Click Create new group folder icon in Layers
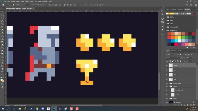This screenshot has height=111, width=198. 188,105
